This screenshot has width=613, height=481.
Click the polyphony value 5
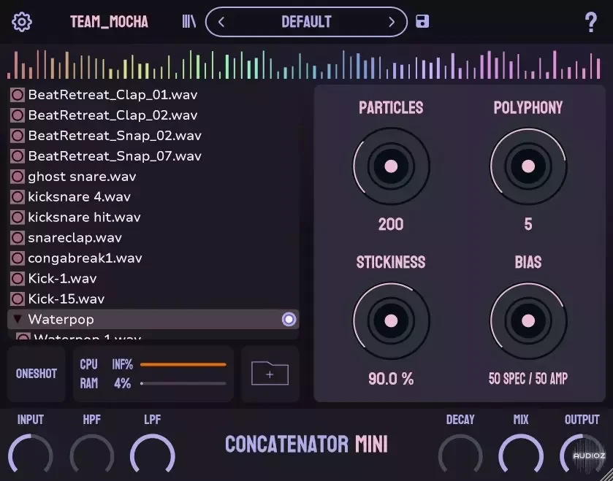[528, 224]
